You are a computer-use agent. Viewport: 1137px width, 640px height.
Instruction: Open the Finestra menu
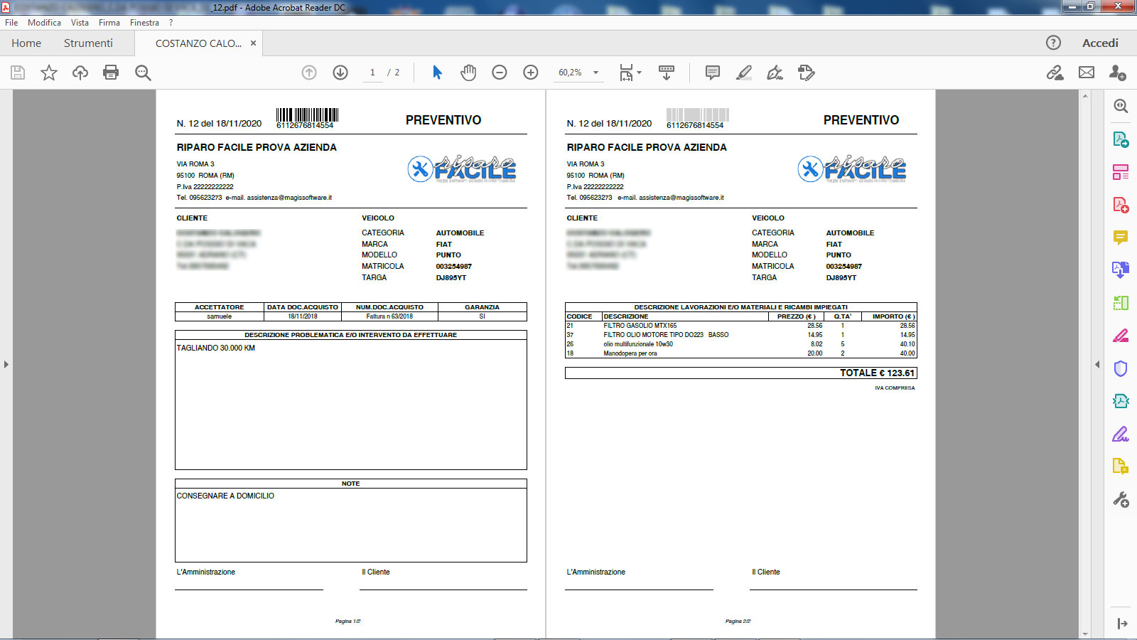tap(144, 23)
